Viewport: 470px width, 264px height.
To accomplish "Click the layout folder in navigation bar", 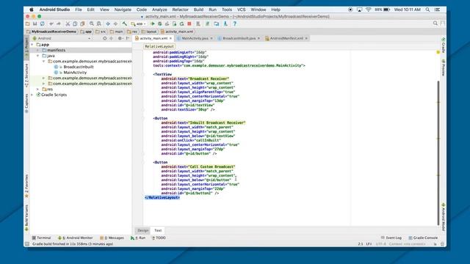I will coord(149,32).
